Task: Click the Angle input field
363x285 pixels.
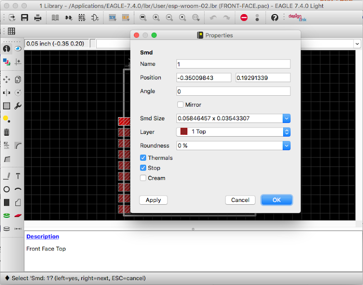Action: [x=233, y=91]
